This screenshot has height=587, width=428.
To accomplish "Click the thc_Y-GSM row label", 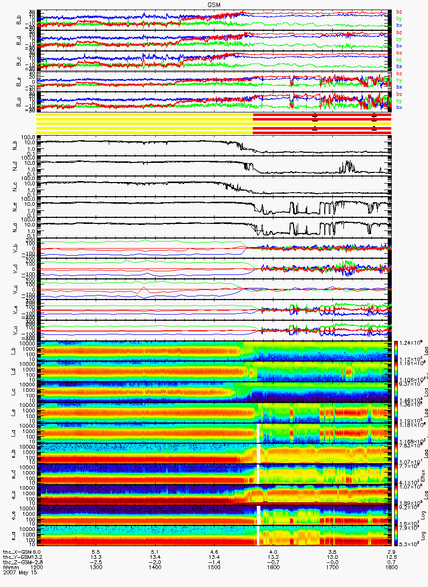I will [x=18, y=557].
